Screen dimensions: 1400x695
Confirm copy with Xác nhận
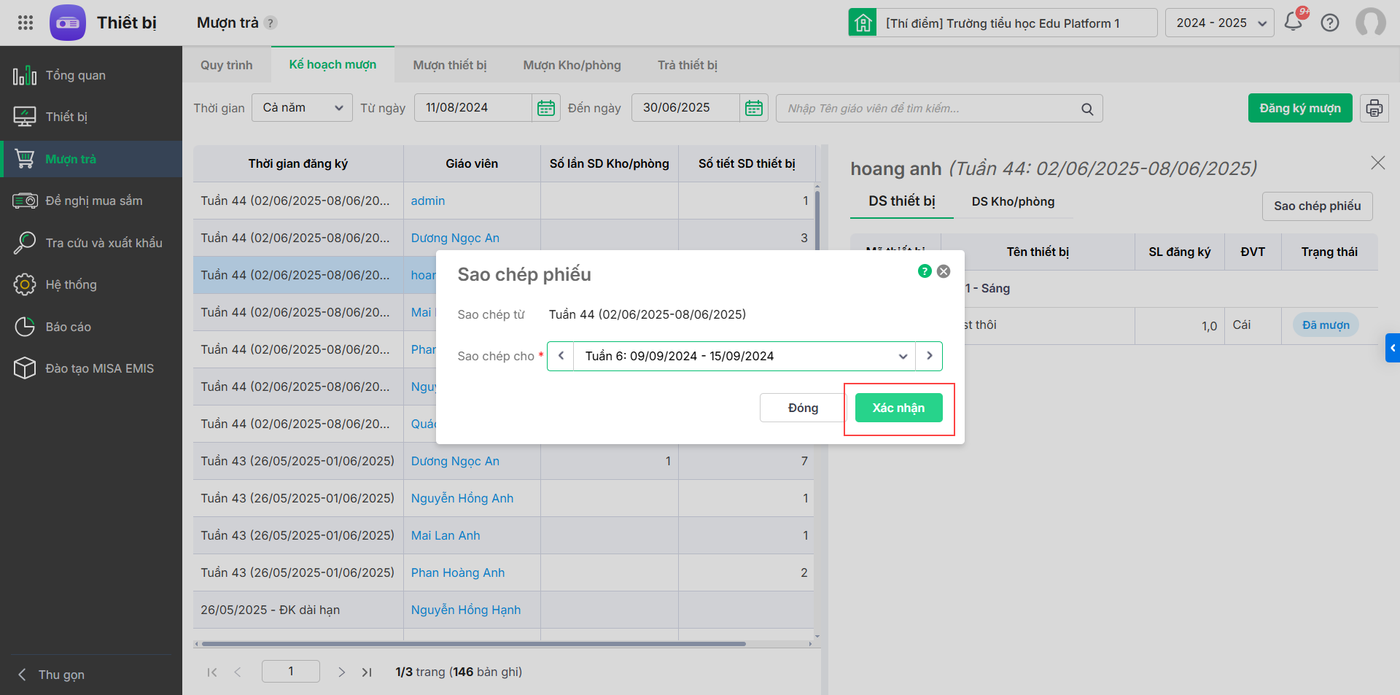pyautogui.click(x=898, y=408)
